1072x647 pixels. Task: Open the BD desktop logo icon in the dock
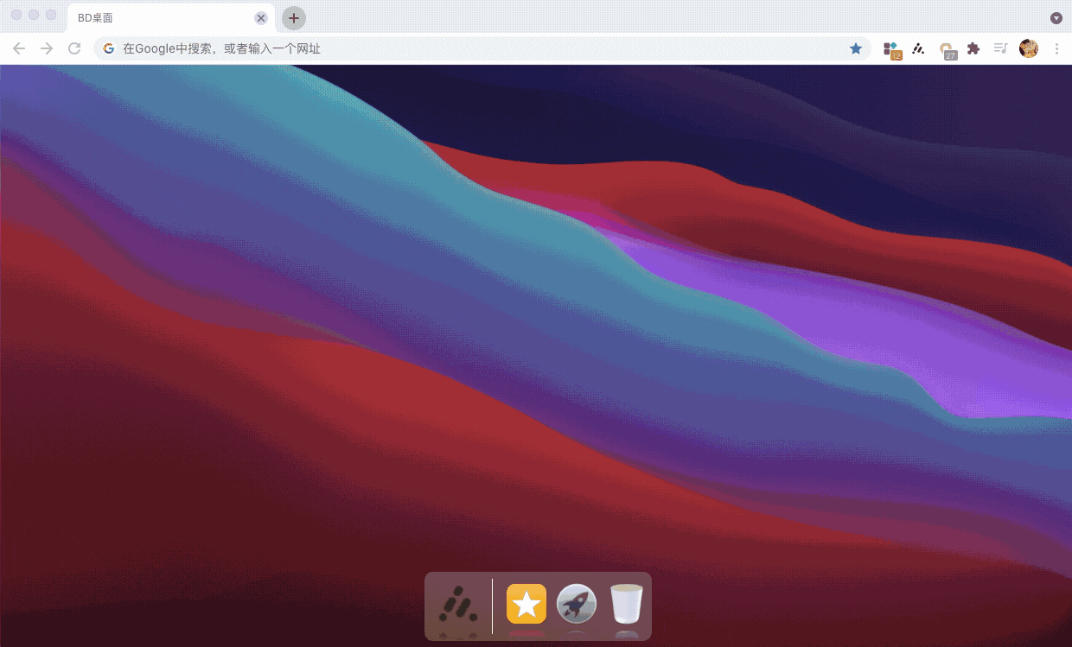[x=458, y=604]
